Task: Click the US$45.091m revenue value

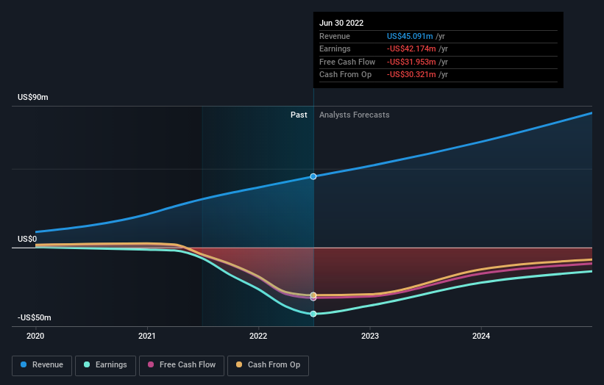Action: 410,36
